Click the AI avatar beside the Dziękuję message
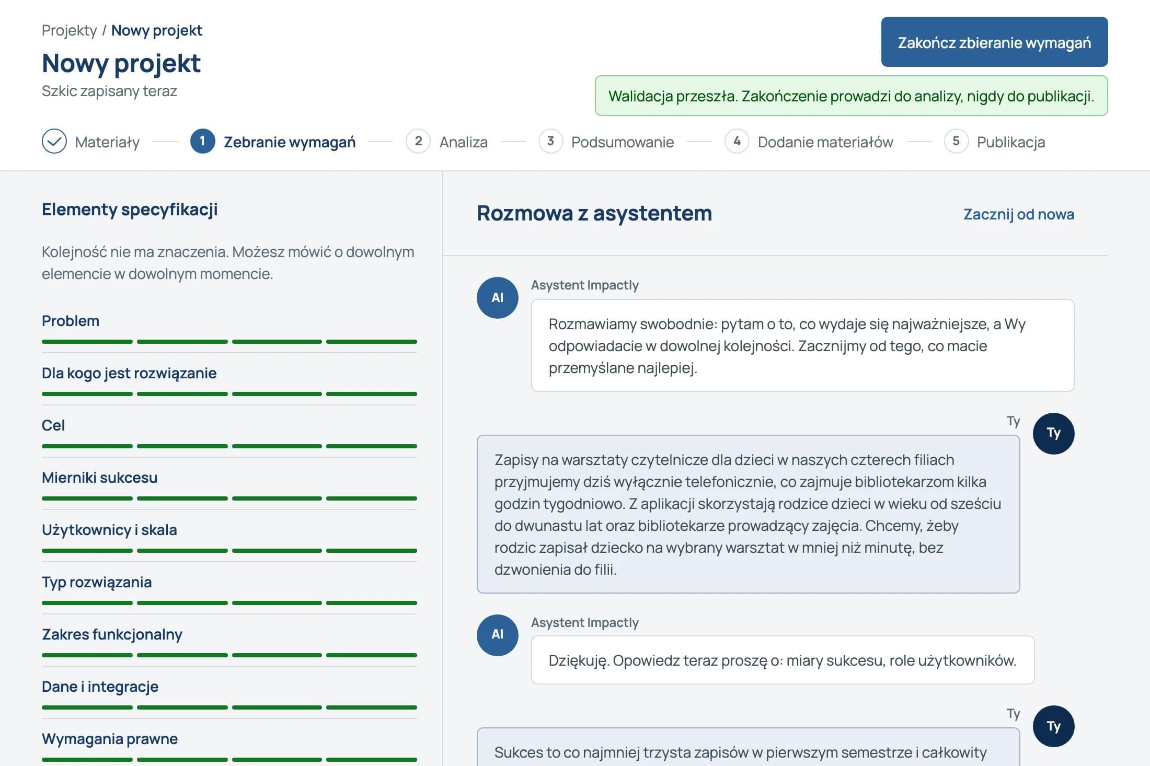This screenshot has height=766, width=1150. 498,635
